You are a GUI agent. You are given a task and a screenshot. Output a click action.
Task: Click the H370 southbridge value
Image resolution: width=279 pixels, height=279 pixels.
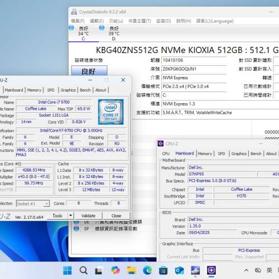click(x=242, y=196)
